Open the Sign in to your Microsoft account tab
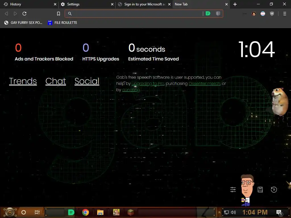291x218 pixels. (x=145, y=4)
